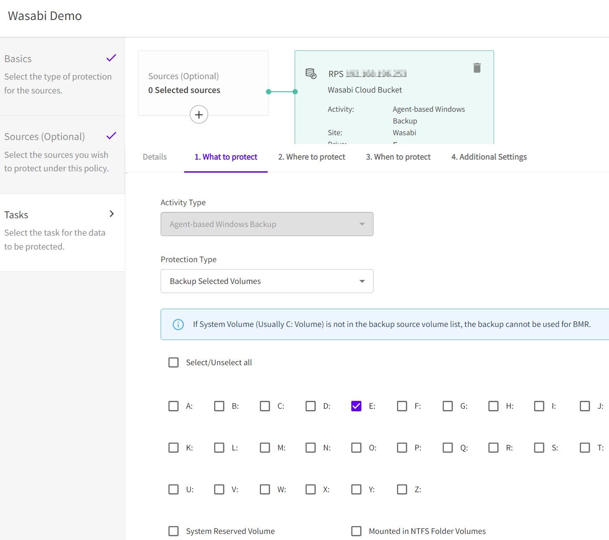Toggle the Select/Unselect all checkbox
Image resolution: width=609 pixels, height=540 pixels.
coord(173,363)
